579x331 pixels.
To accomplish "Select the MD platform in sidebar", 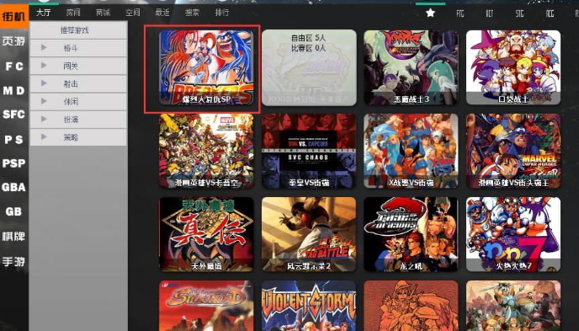I will tap(13, 90).
